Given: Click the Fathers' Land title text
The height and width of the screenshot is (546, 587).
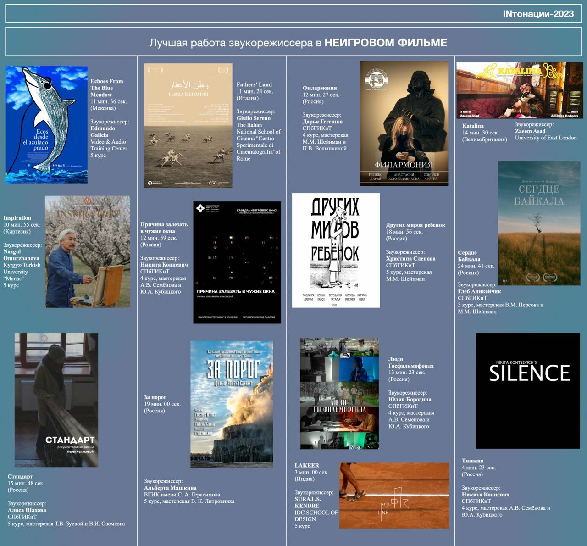Looking at the screenshot, I should click(254, 84).
